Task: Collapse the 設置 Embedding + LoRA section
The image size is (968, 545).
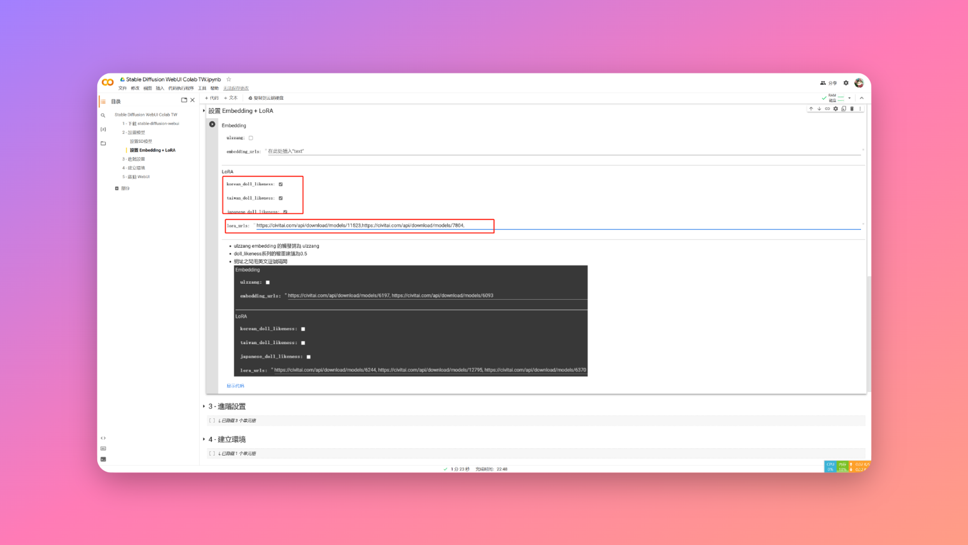Action: coord(204,111)
